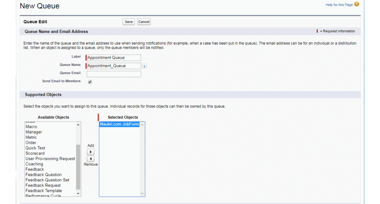Select Macro in Available Objects
This screenshot has width=380, height=204.
tap(31, 127)
